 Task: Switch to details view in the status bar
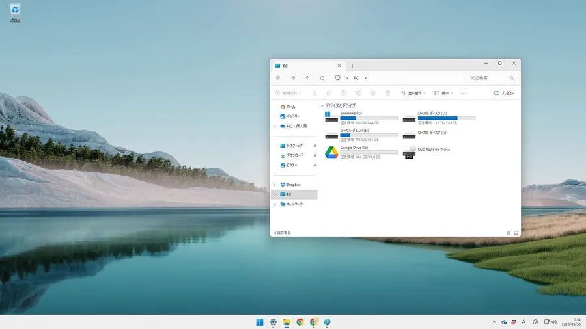pos(509,232)
